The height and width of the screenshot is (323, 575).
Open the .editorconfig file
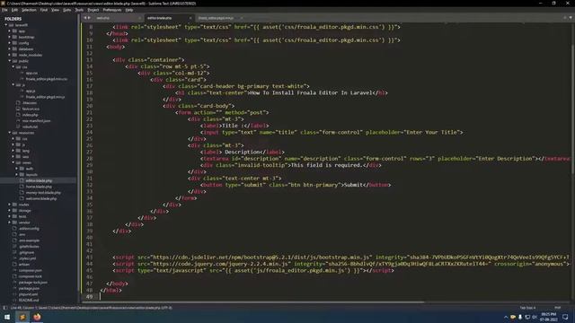[29, 229]
